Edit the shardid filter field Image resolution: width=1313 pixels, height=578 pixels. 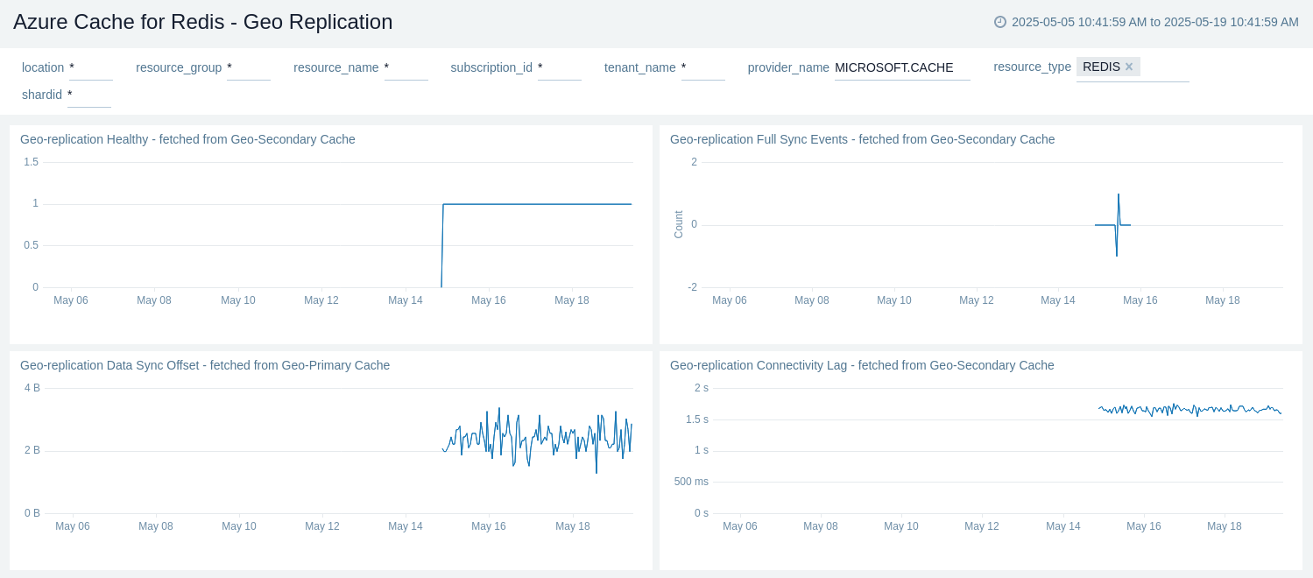coord(89,95)
